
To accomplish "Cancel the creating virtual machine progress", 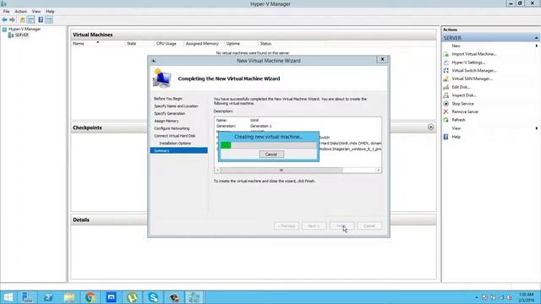I will click(x=271, y=154).
